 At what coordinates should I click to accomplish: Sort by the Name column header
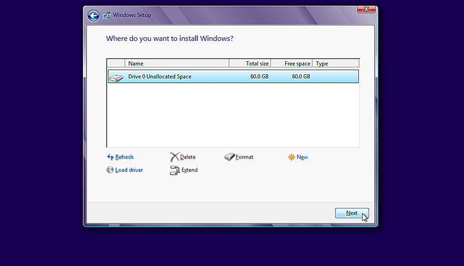(177, 63)
